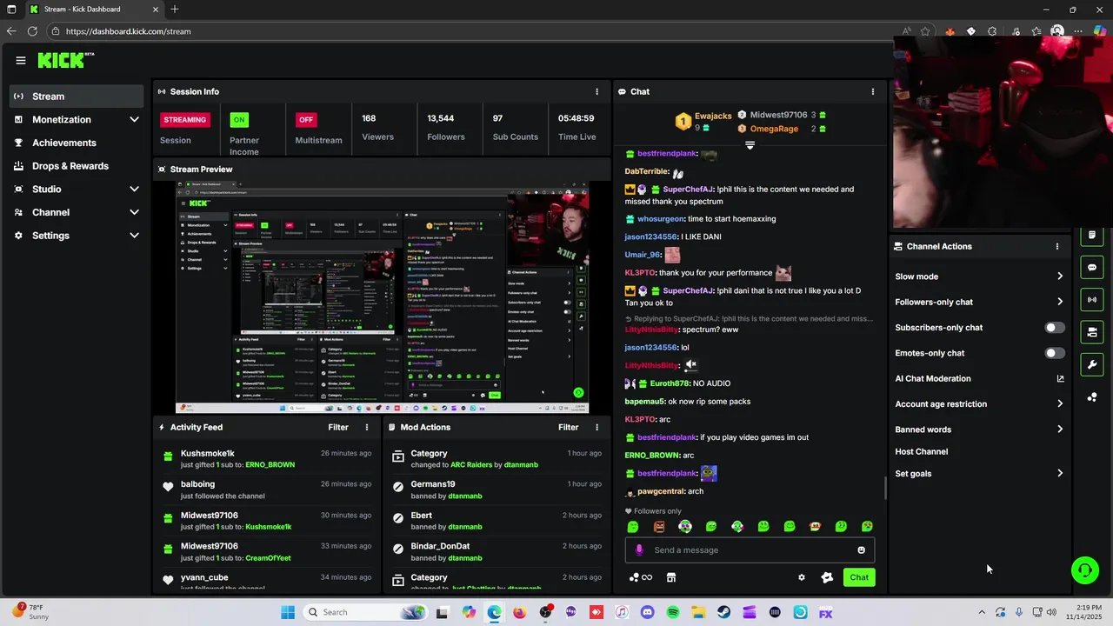Toggle Emotes-only chat switch
The image size is (1113, 626).
[1054, 353]
